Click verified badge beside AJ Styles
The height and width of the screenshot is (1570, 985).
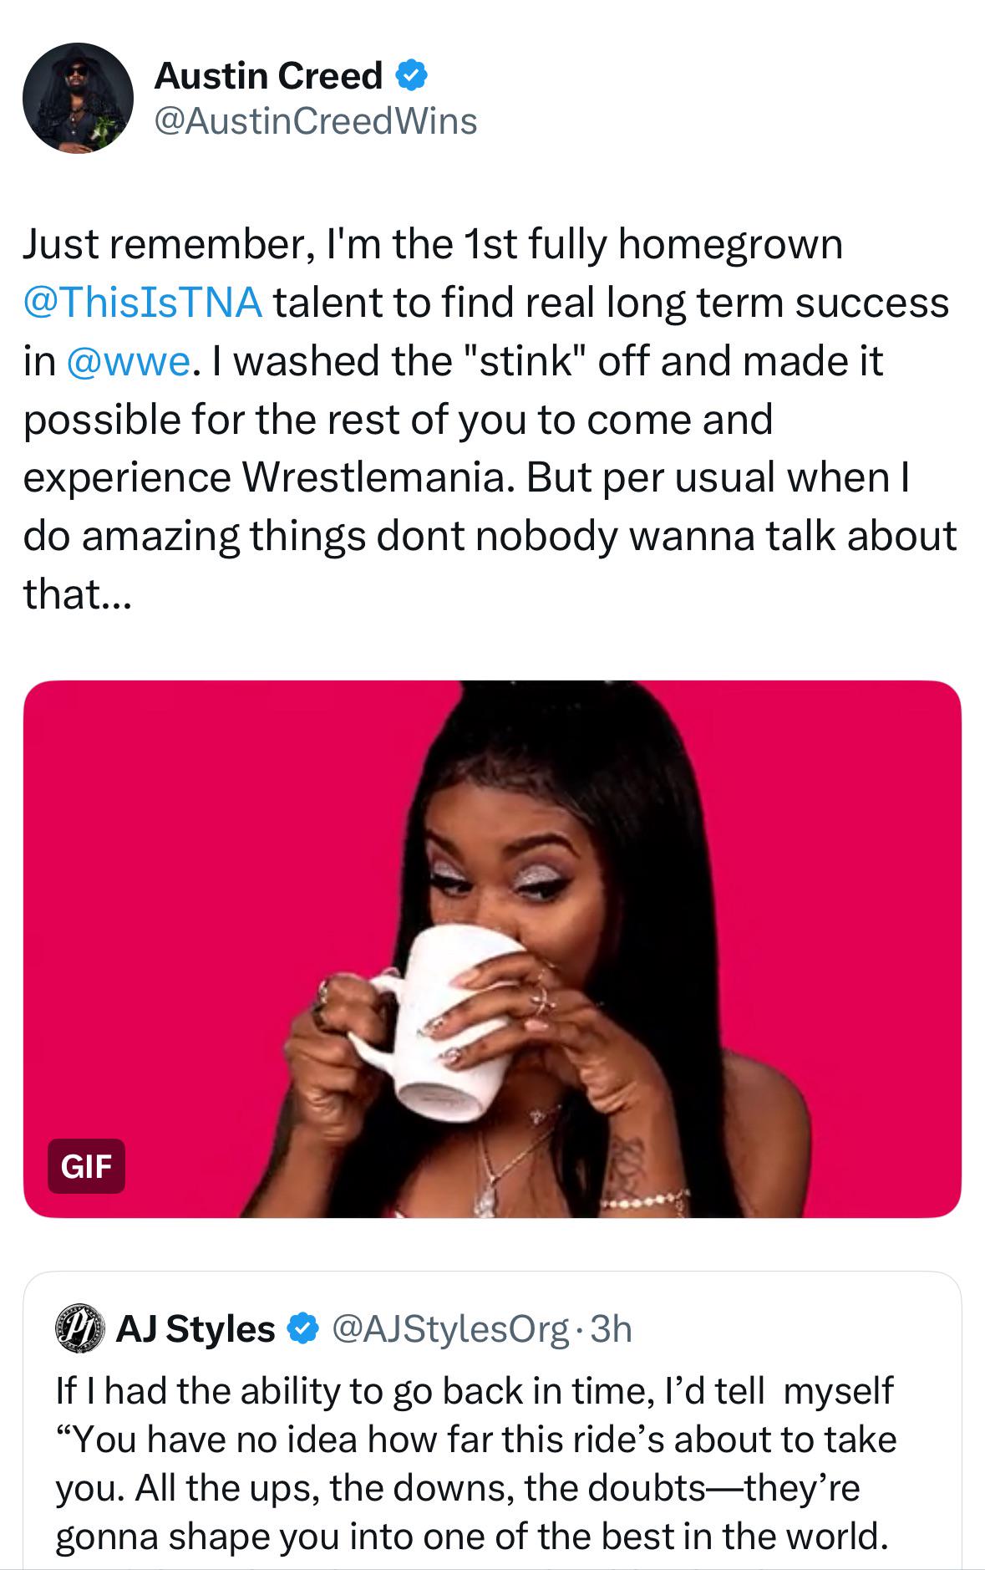(x=303, y=1328)
